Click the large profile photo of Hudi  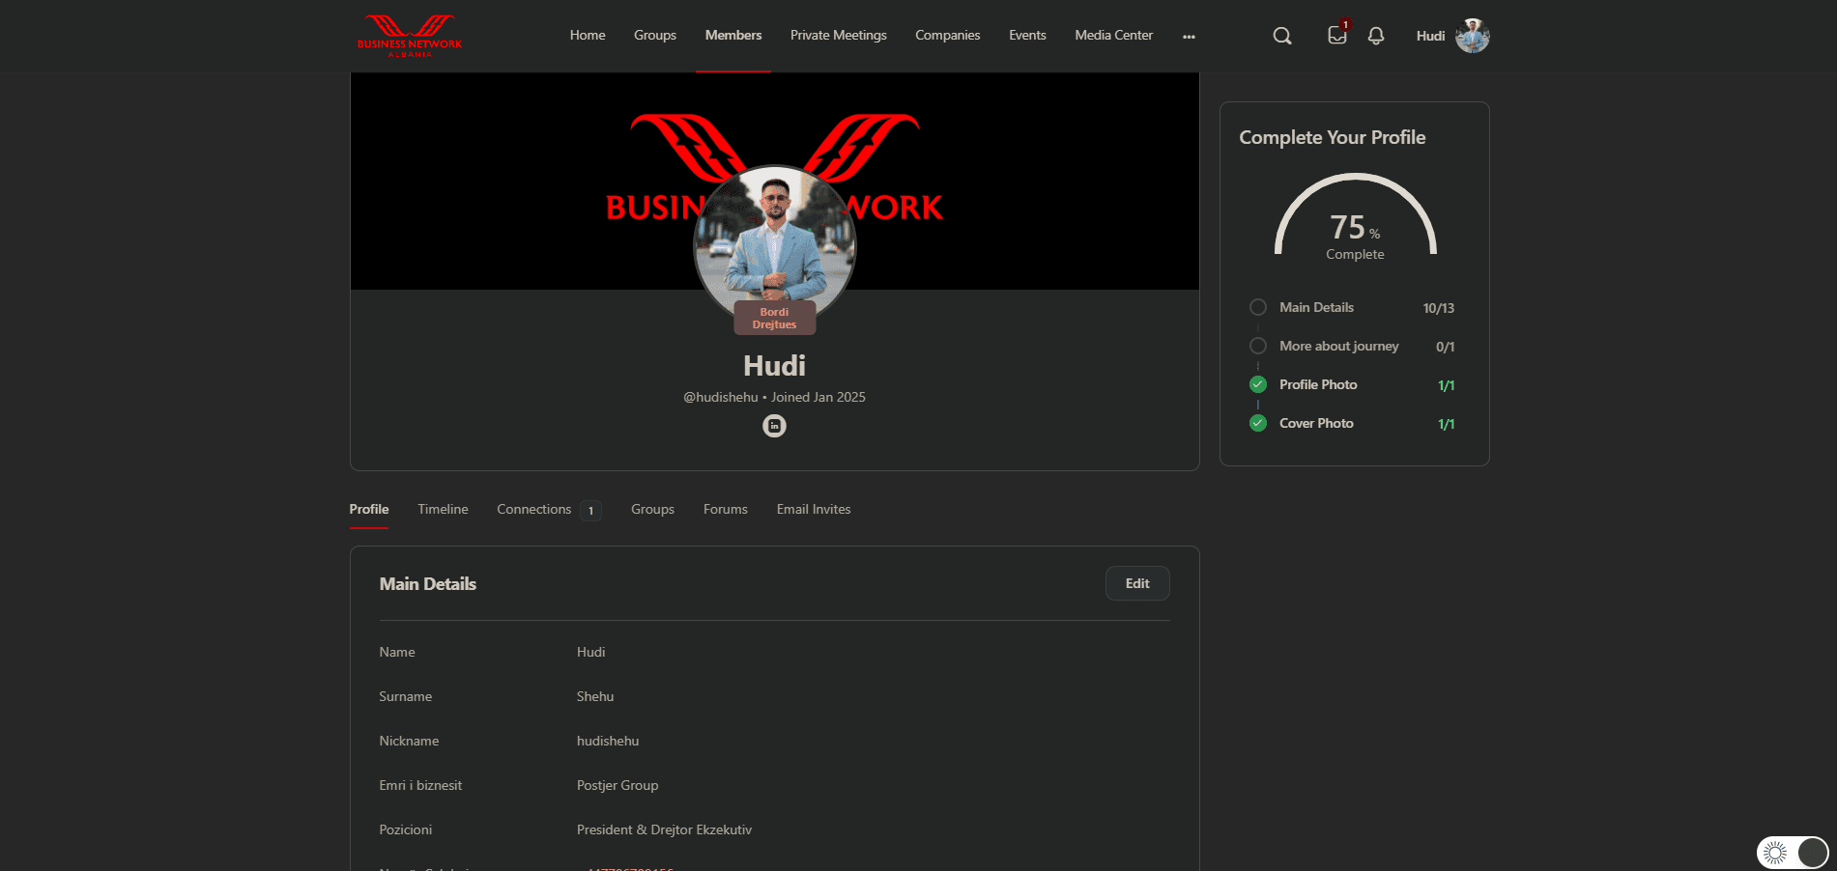(x=774, y=242)
